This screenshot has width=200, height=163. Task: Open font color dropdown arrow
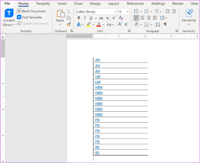pos(103,24)
